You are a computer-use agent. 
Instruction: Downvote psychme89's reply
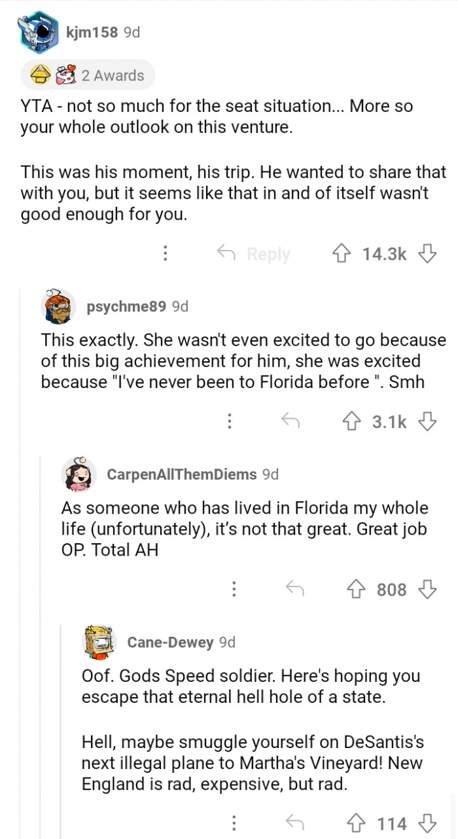point(427,422)
